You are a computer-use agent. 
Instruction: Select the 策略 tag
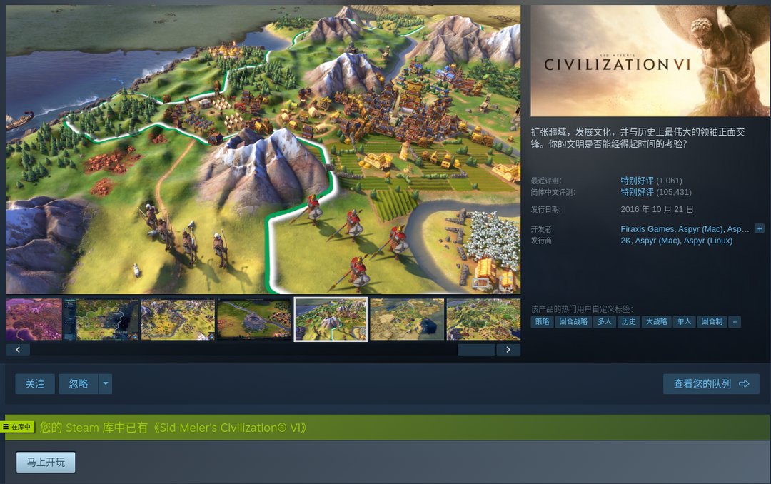point(542,322)
